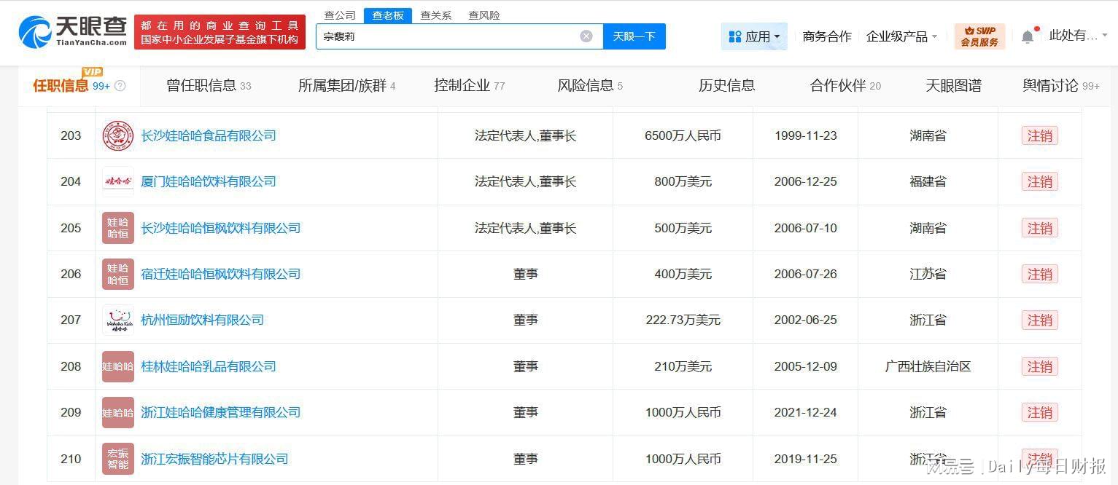Open the notification bell icon
1118x485 pixels.
click(1028, 36)
